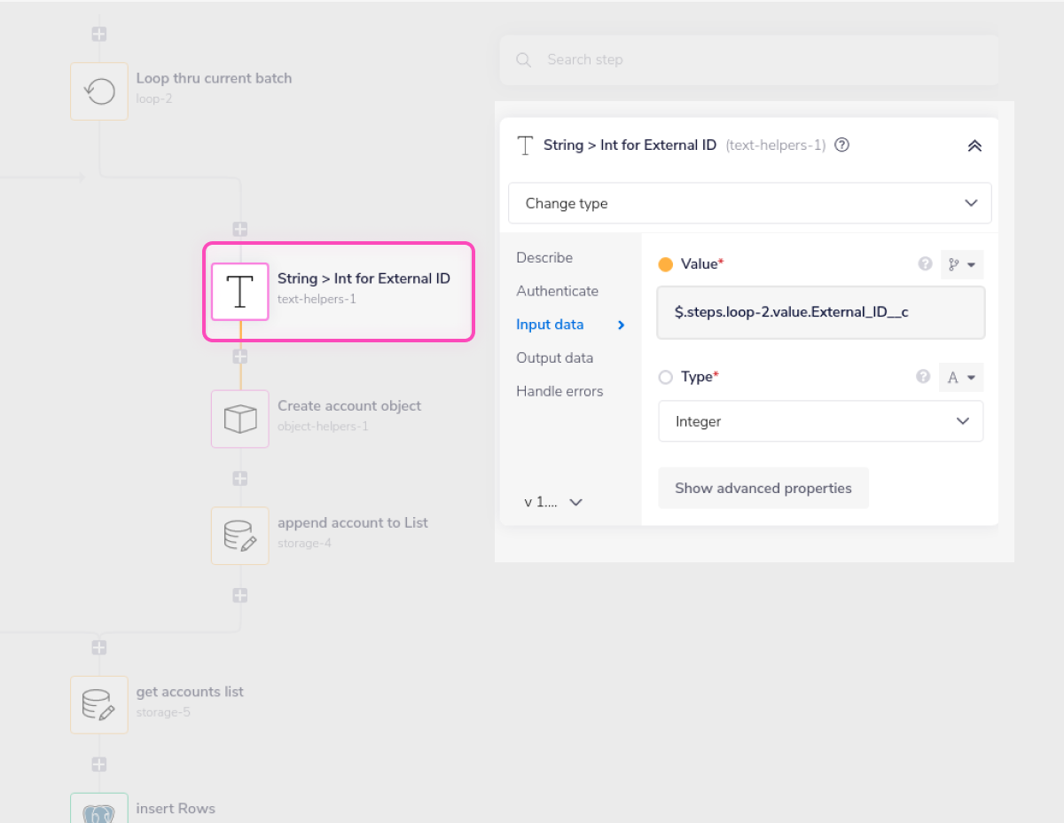Toggle the Type property circle indicator

[x=666, y=378]
